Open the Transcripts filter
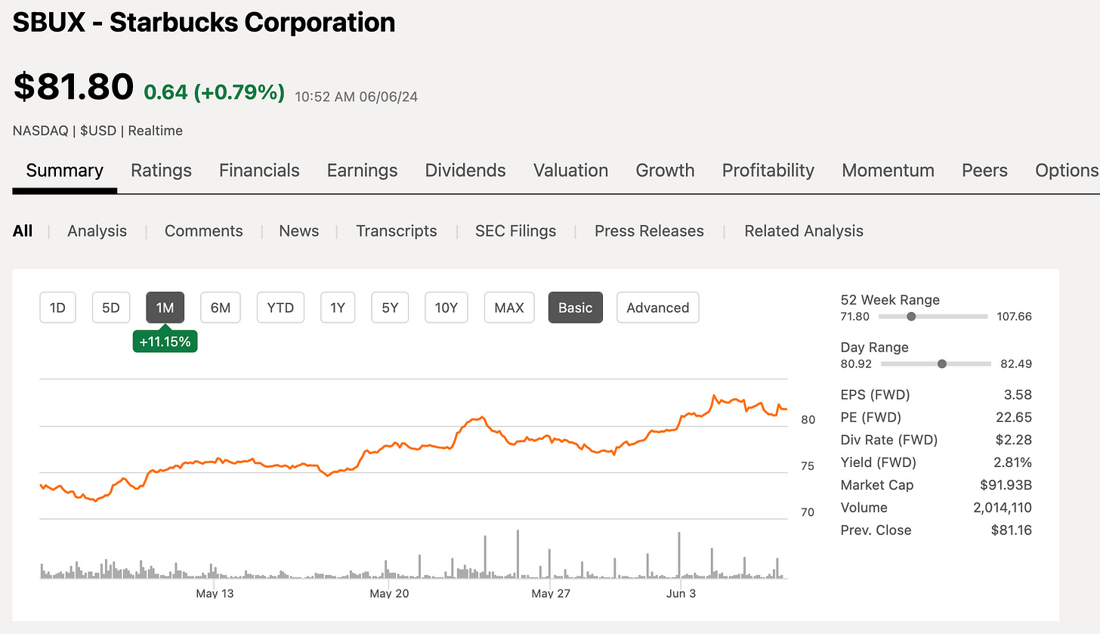This screenshot has height=634, width=1100. [x=397, y=231]
